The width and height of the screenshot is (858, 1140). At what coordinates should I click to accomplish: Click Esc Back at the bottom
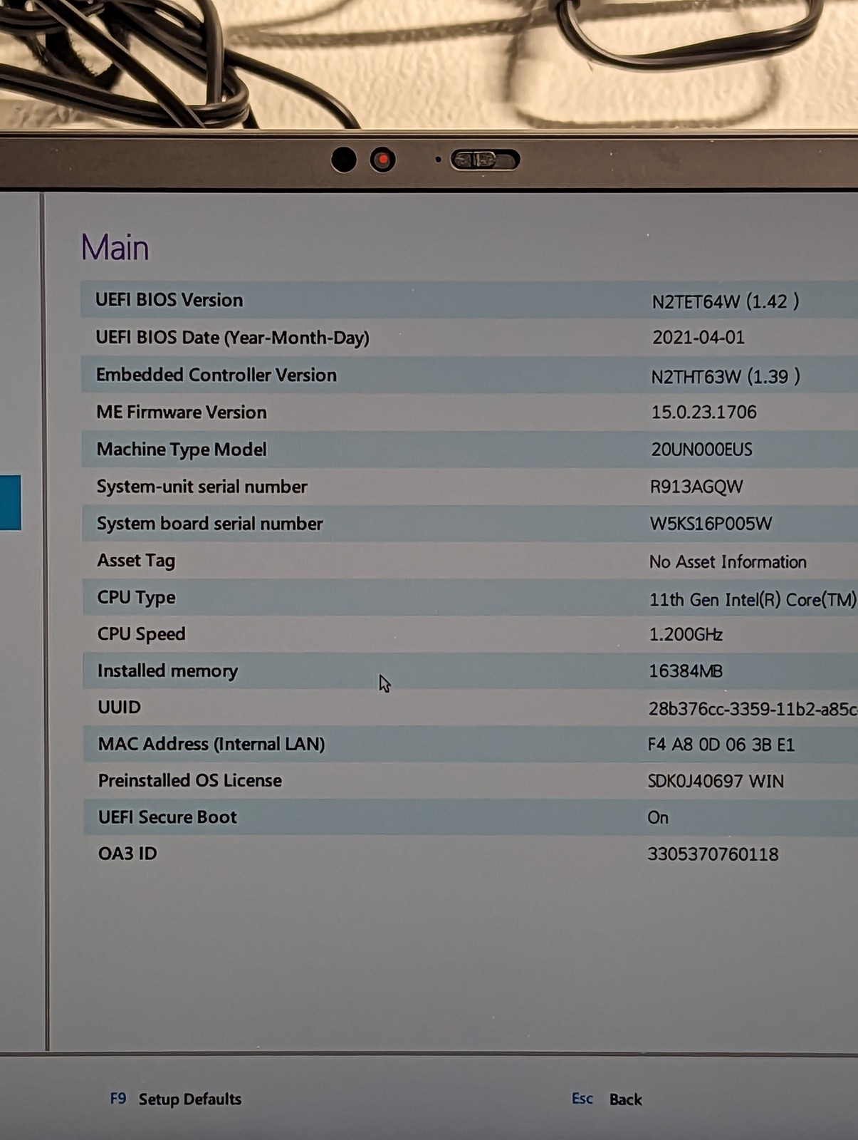pos(607,1099)
